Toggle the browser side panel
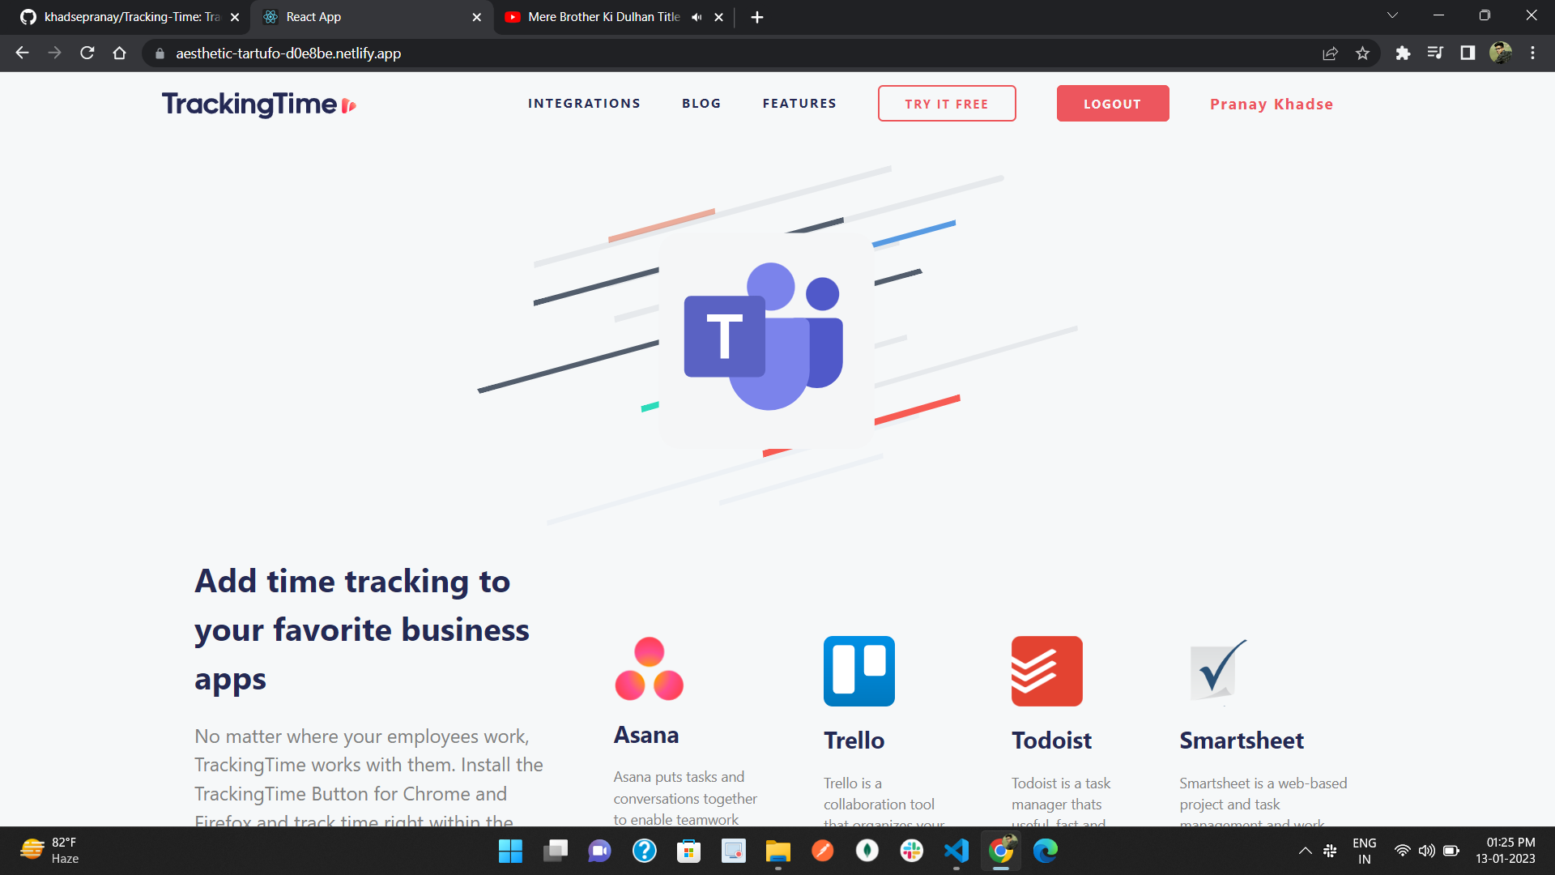The width and height of the screenshot is (1555, 875). point(1468,53)
